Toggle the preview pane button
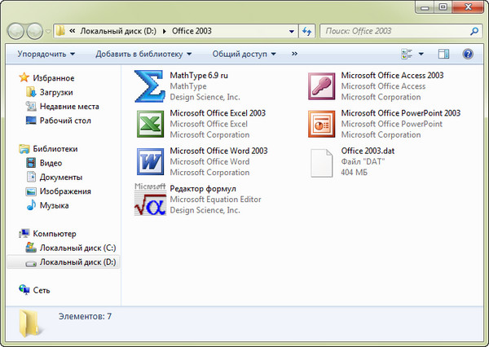489x347 pixels. point(444,55)
